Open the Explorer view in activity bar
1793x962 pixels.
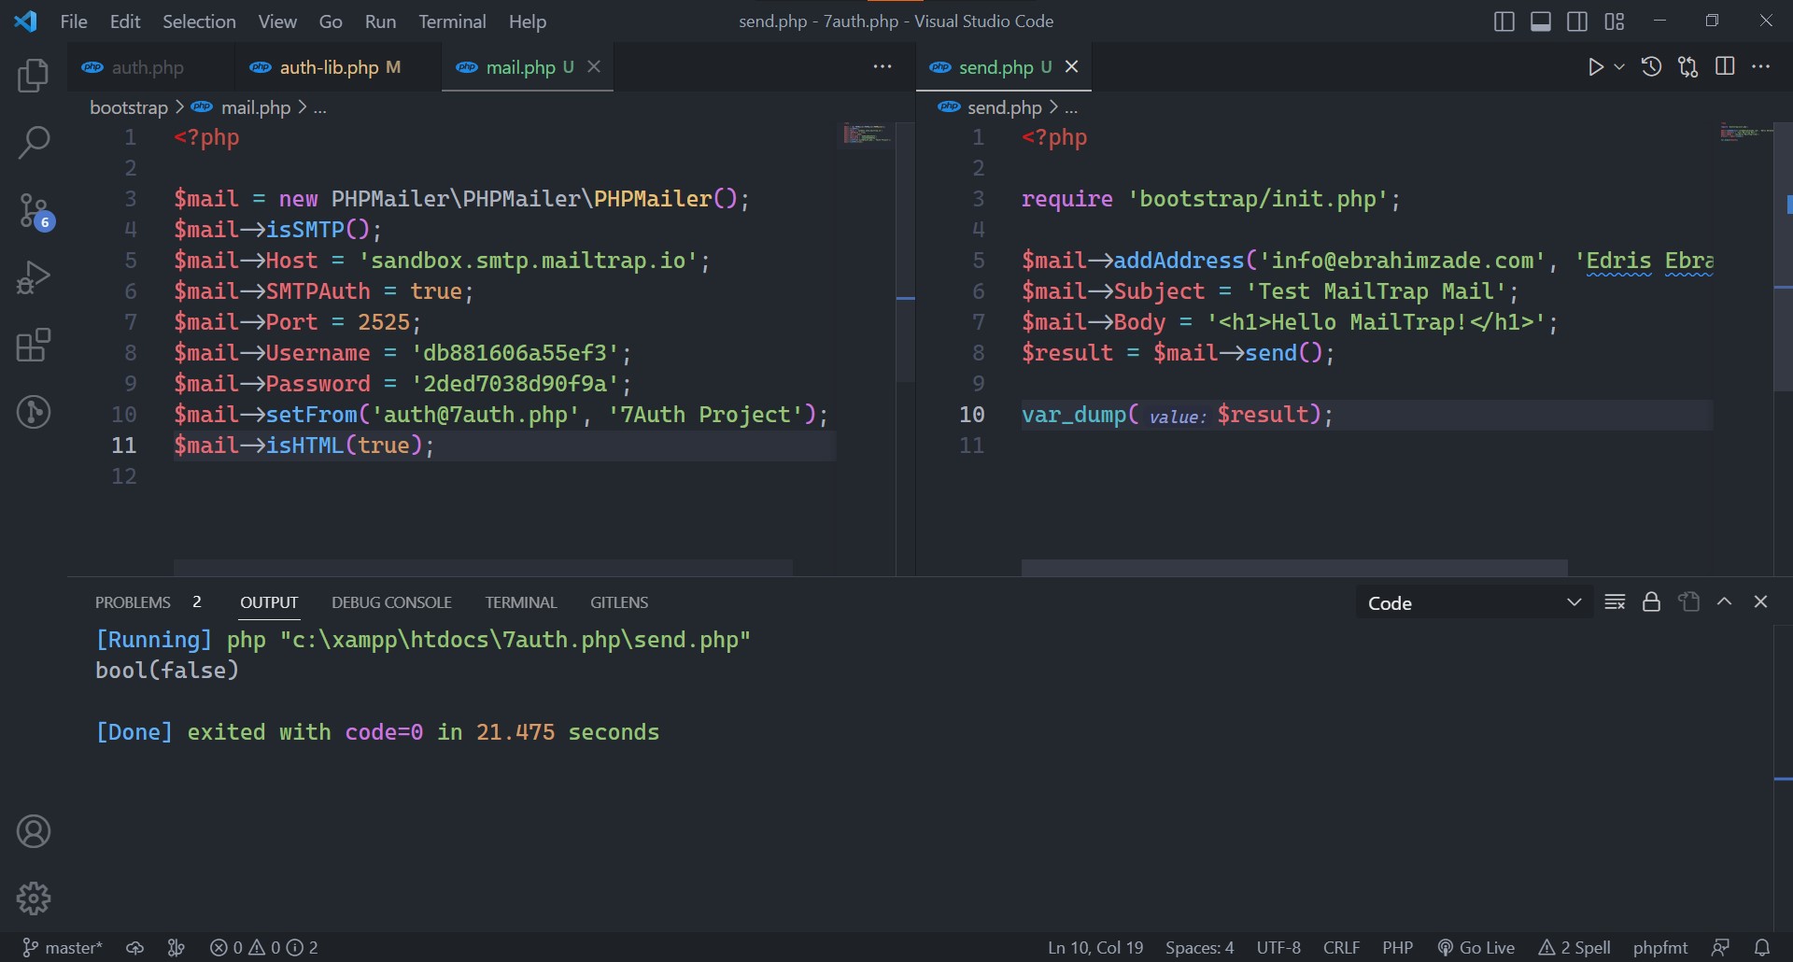tap(34, 76)
